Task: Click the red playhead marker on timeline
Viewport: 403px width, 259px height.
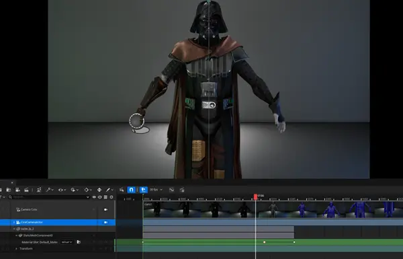Action: (x=255, y=197)
